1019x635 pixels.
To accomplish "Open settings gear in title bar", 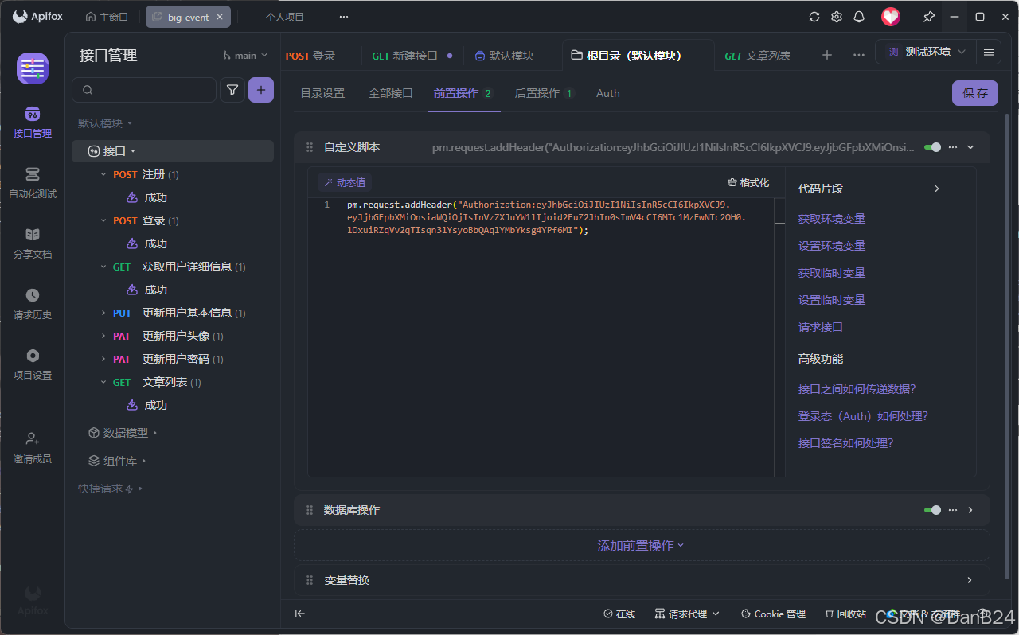I will pyautogui.click(x=836, y=17).
